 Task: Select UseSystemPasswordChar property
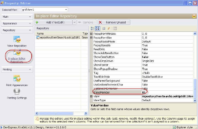click(x=143, y=85)
